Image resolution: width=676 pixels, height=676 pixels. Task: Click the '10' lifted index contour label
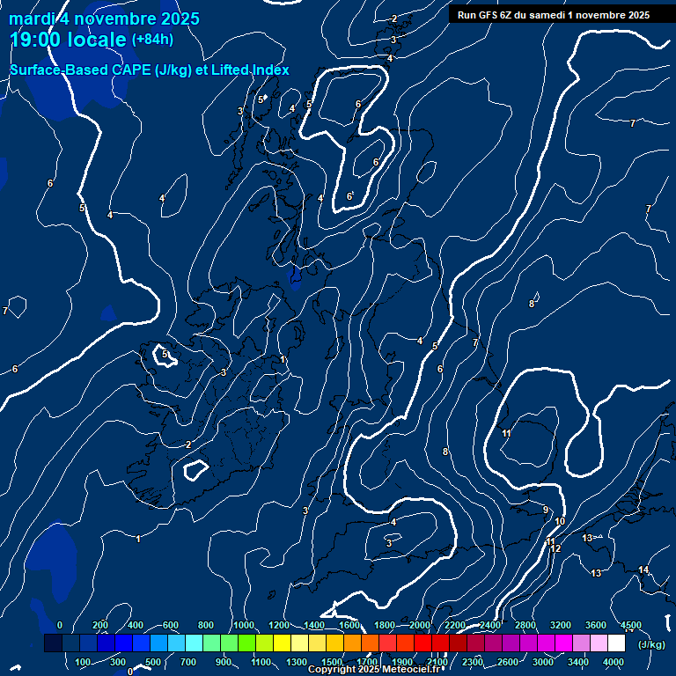click(x=560, y=521)
